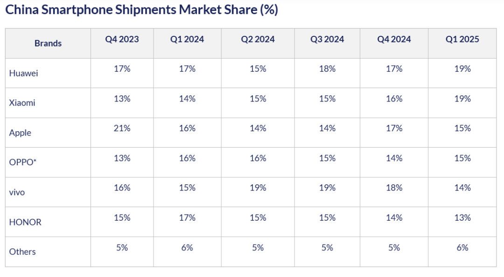504x277 pixels.
Task: Select the Q1 2025 column header
Action: coord(462,40)
